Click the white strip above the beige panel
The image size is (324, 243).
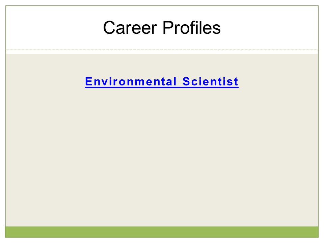point(162,52)
